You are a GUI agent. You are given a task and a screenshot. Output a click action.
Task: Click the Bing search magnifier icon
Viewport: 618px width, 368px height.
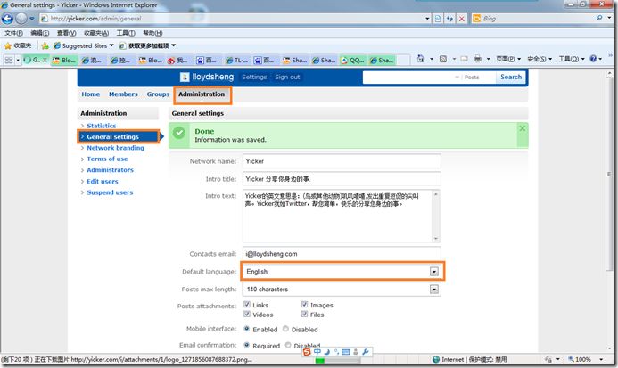click(x=599, y=18)
